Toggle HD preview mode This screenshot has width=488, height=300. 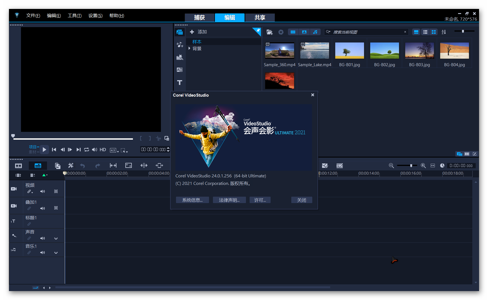click(x=103, y=150)
